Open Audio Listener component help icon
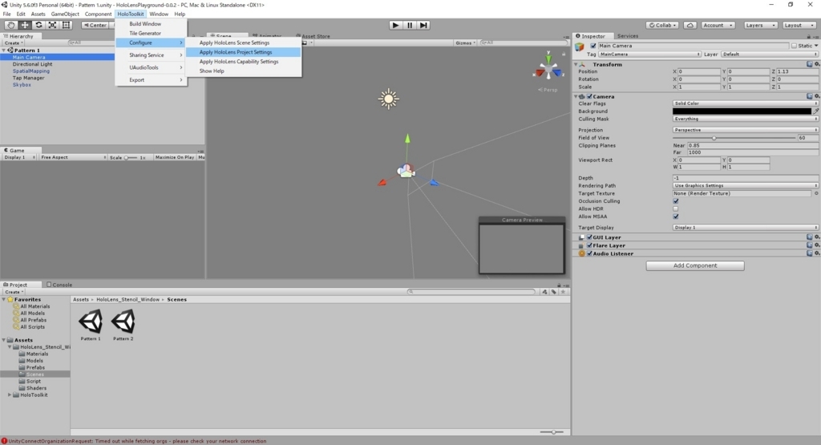821x445 pixels. [x=810, y=253]
